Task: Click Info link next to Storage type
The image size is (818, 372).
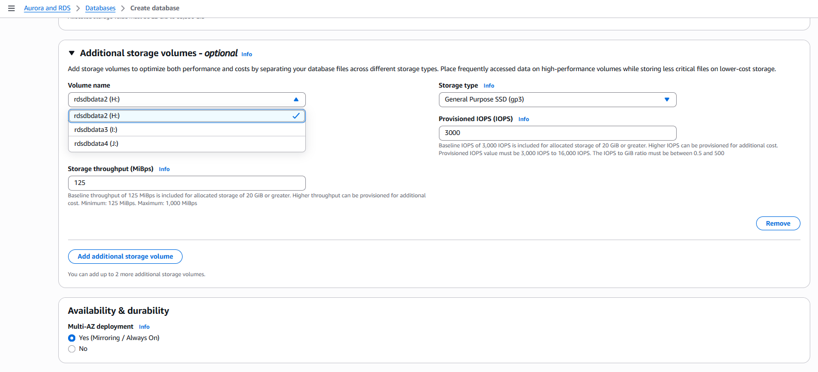Action: 488,86
